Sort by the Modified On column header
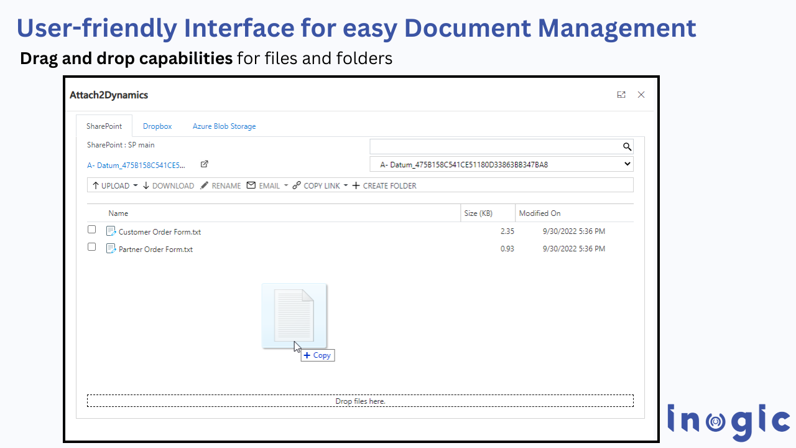Viewport: 796px width, 448px height. click(540, 213)
